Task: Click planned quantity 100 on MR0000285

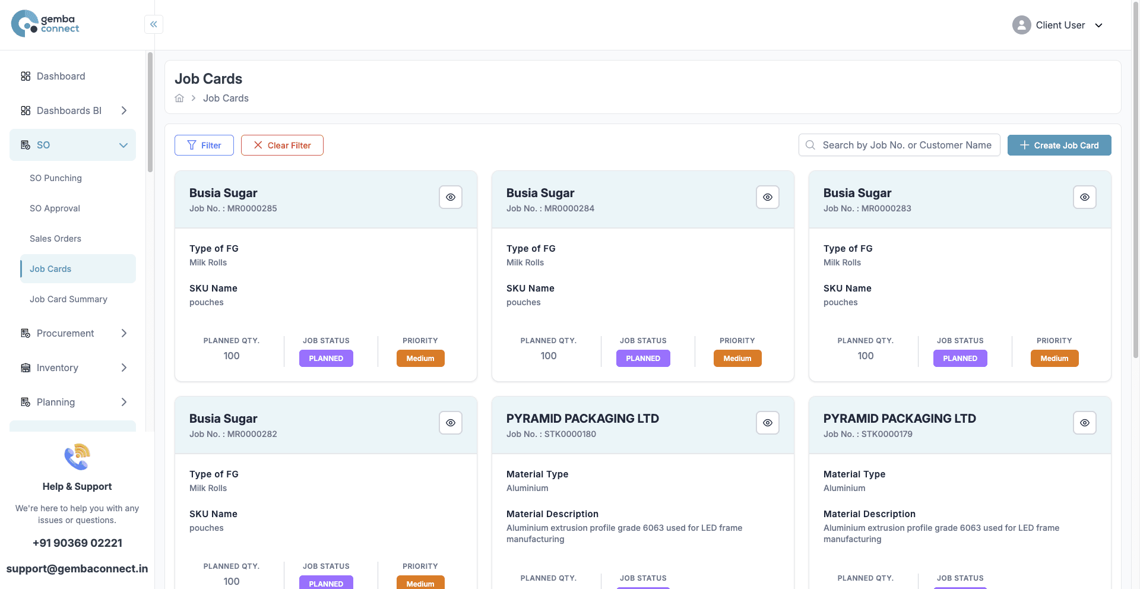Action: tap(232, 356)
